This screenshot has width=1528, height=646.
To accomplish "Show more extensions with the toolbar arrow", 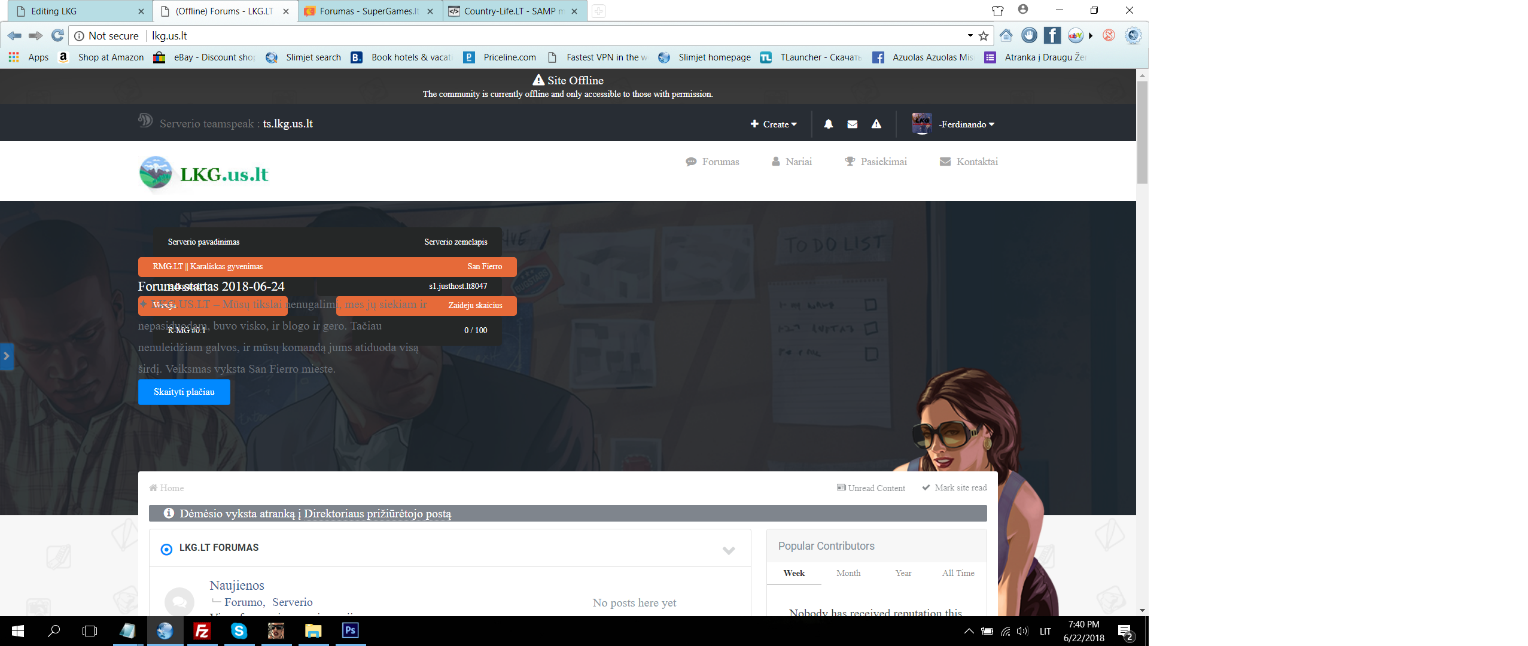I will (1091, 36).
